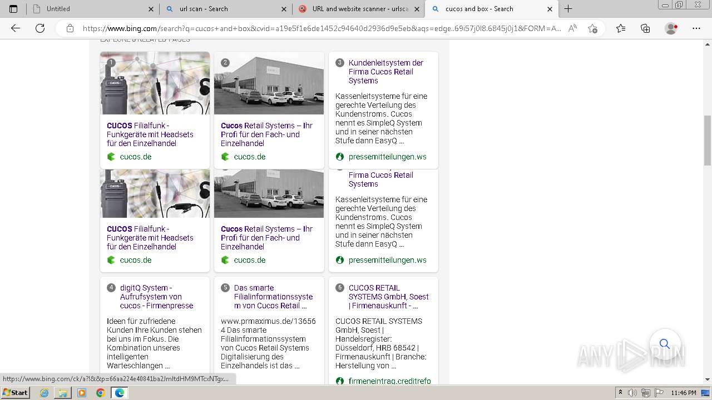The image size is (712, 400).
Task: Click lower cucos.de under Filialfunk card
Action: click(136, 260)
